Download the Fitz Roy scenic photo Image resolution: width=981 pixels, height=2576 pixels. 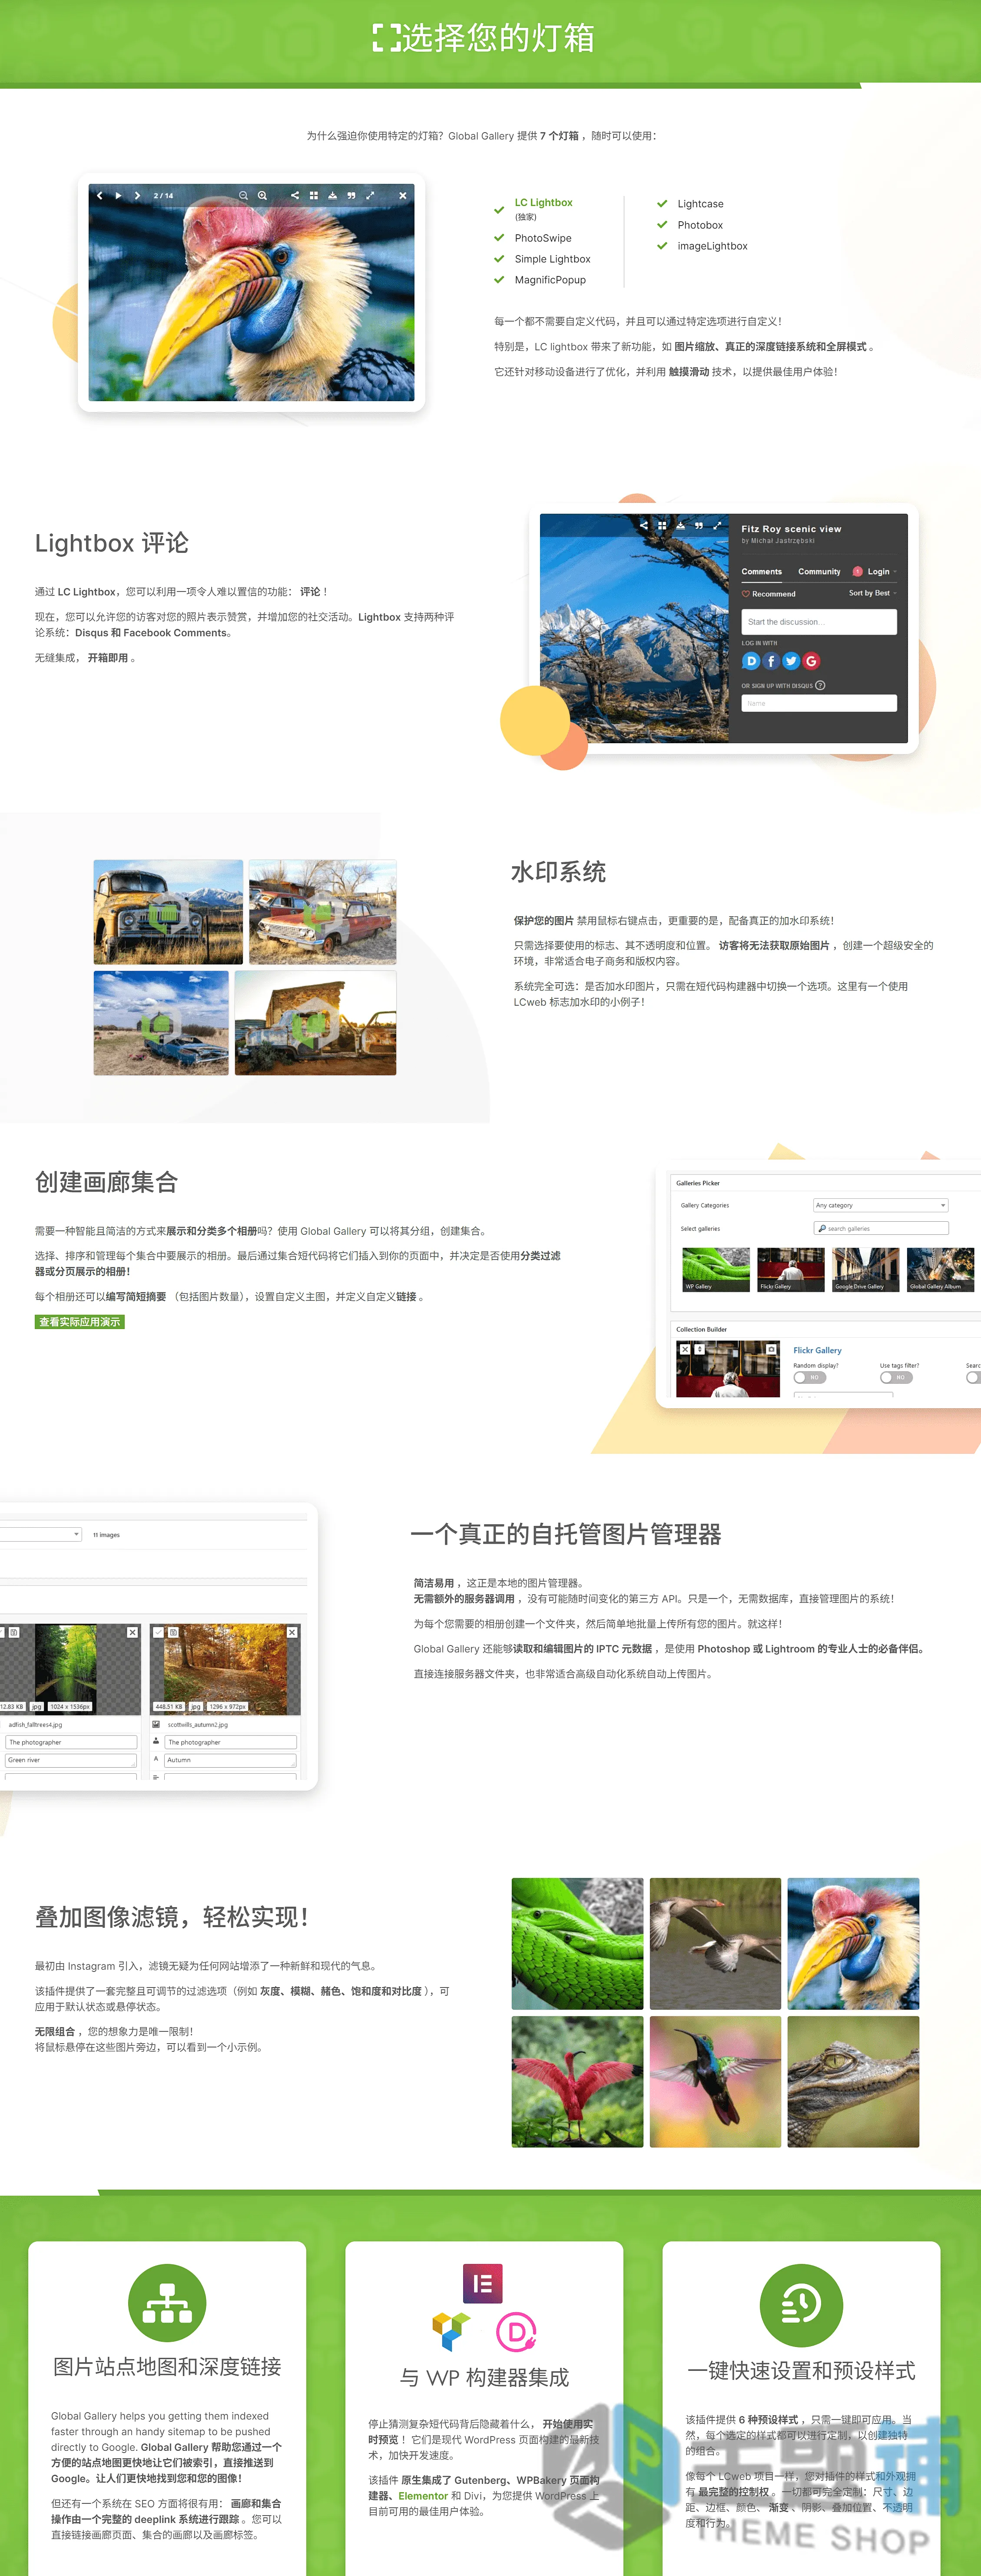click(x=680, y=525)
